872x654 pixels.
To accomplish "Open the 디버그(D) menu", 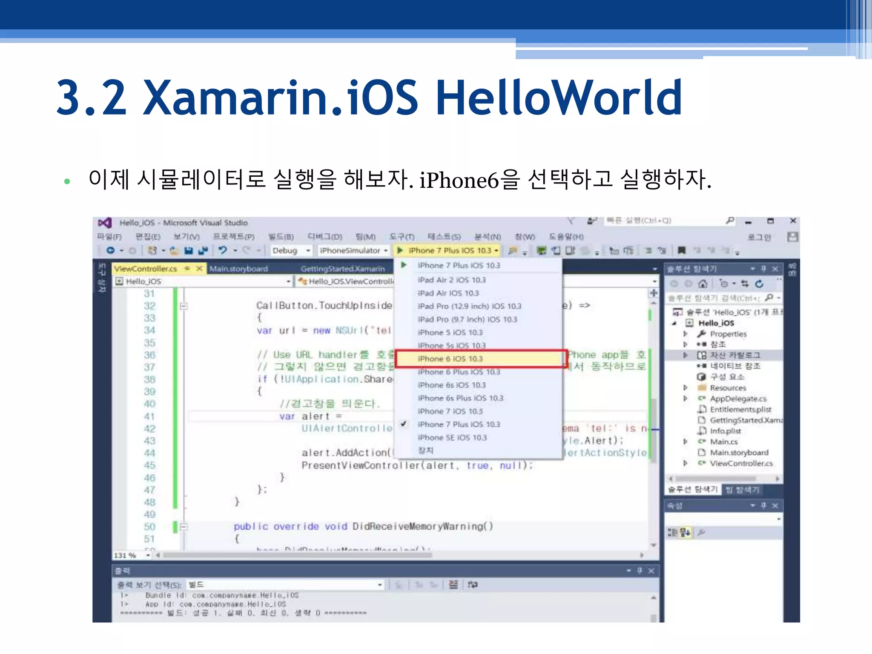I will point(325,237).
